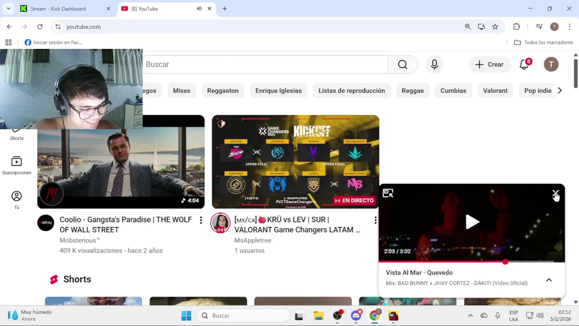Click the Crear button

coord(489,64)
